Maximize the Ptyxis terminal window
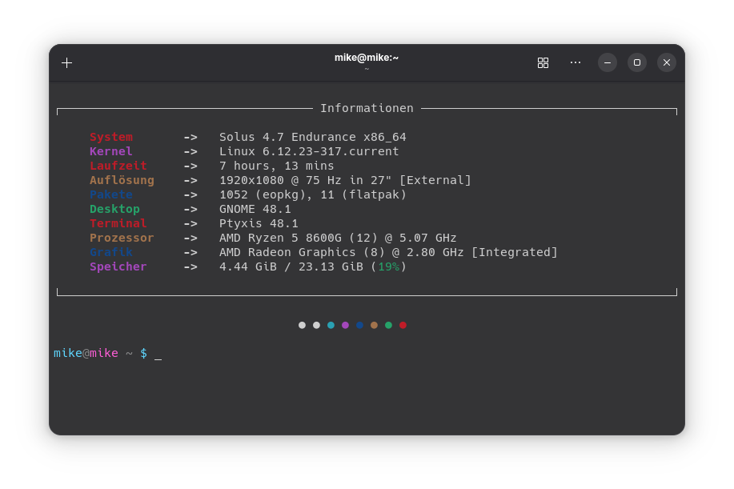 coord(637,62)
